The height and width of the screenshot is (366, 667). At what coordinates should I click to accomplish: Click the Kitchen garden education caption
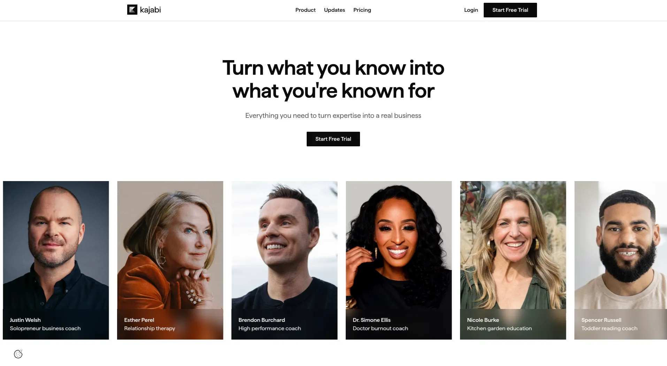tap(499, 328)
